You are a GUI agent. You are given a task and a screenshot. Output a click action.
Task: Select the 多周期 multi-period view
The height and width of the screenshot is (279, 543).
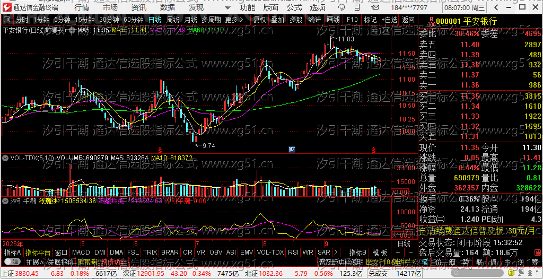[211, 20]
